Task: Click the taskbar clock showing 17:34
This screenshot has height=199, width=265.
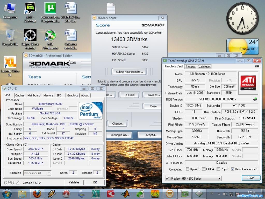Action: click(x=251, y=192)
